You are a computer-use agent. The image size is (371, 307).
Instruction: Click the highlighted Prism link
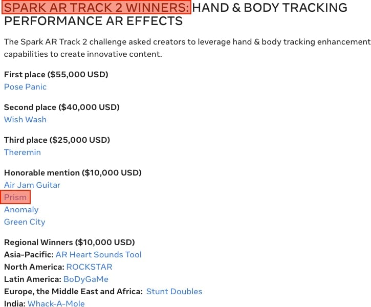[x=15, y=198]
